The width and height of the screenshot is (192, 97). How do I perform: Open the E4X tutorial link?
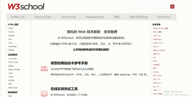pyautogui.click(x=10, y=84)
